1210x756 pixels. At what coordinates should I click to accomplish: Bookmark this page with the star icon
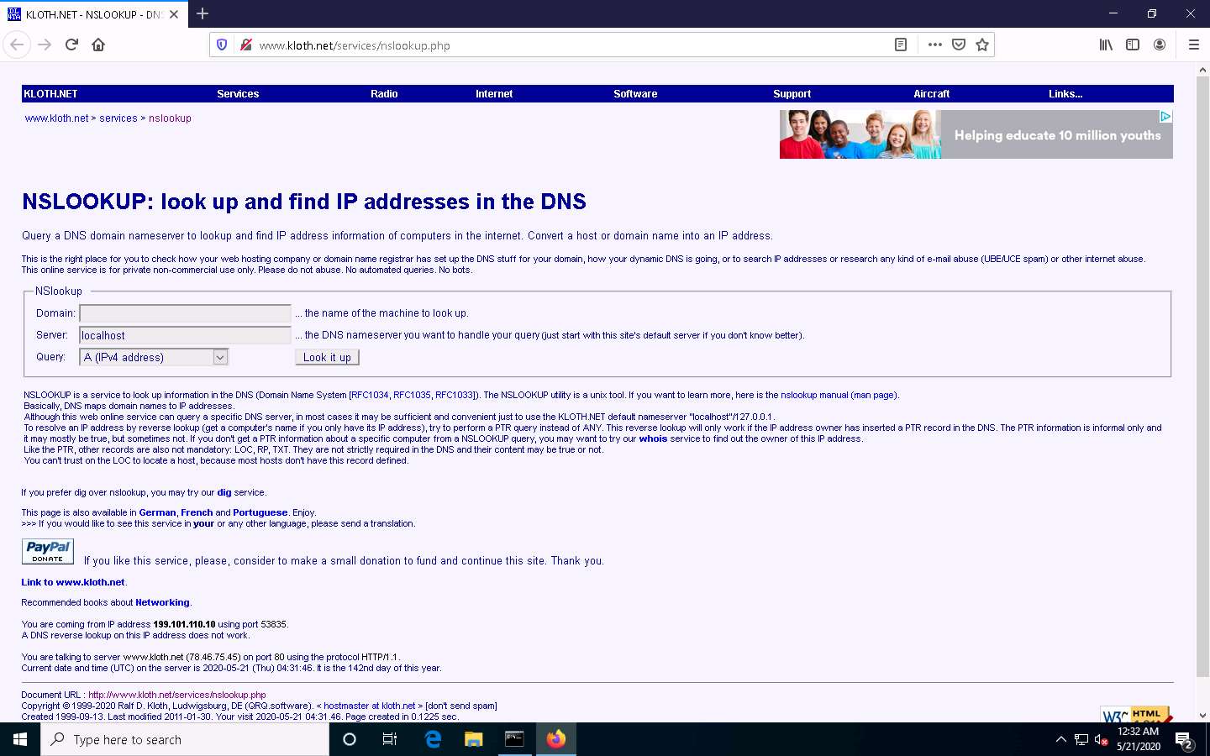coord(982,45)
